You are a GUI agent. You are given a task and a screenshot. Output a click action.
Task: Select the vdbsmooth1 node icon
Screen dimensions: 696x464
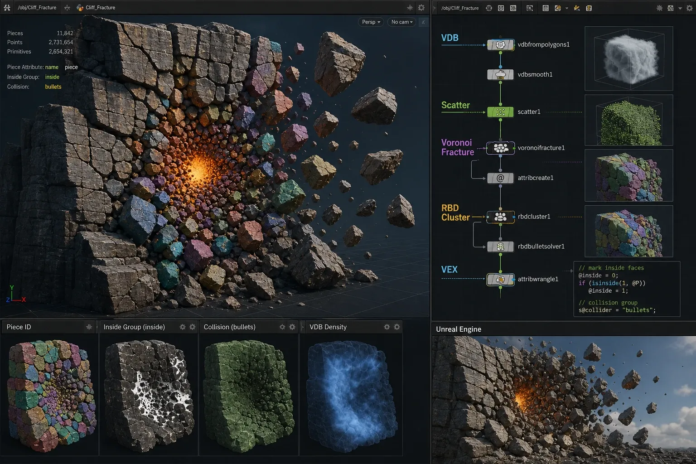pos(500,75)
